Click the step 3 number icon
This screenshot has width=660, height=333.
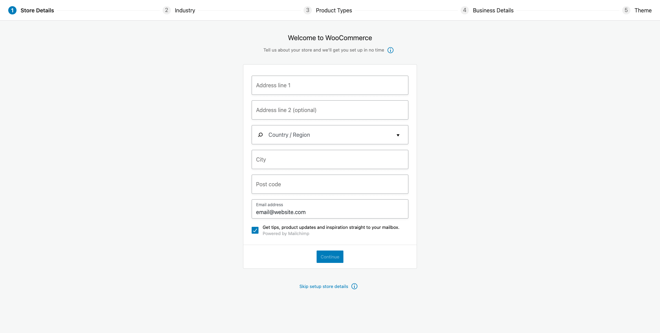(x=308, y=10)
